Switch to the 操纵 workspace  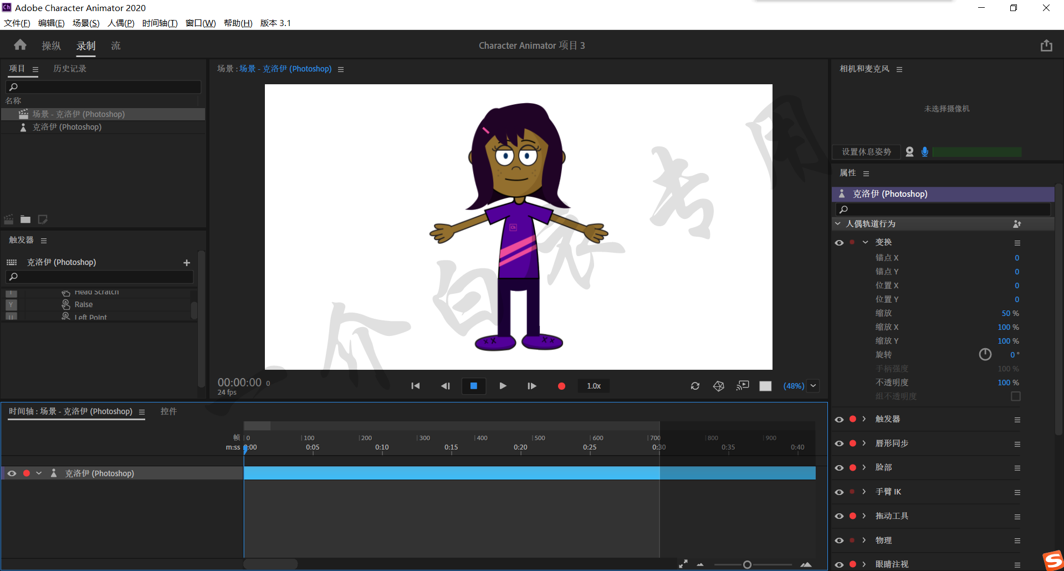click(51, 46)
